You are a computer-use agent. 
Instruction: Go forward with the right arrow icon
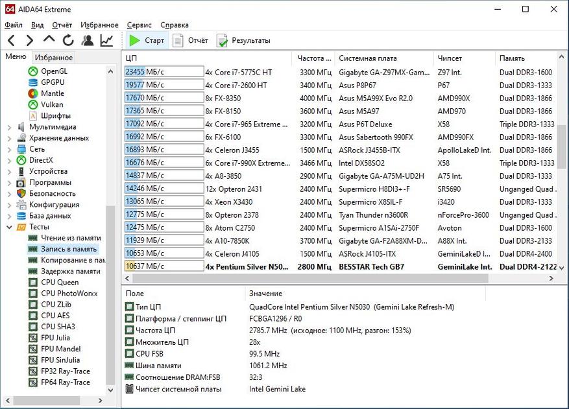30,40
